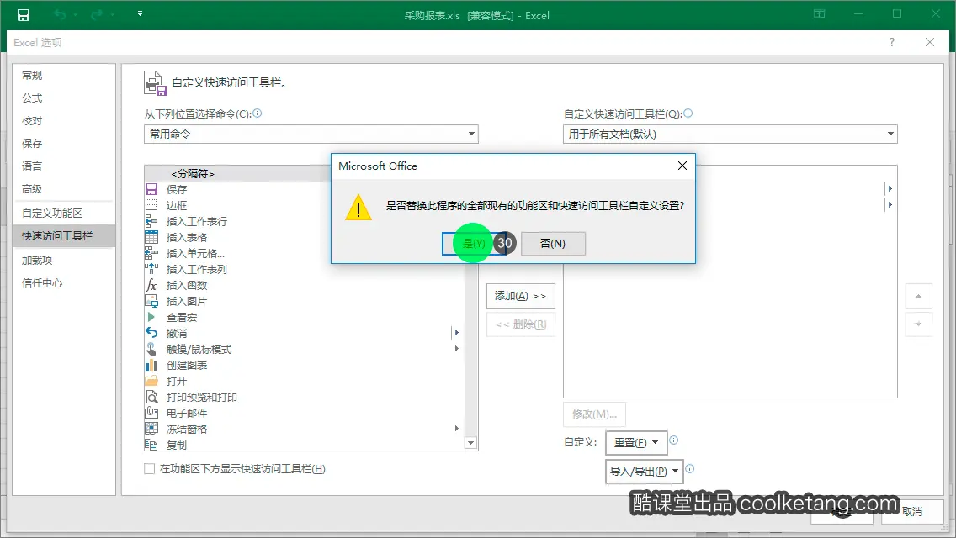Screen dimensions: 956x538
Task: Select the 冻结窗格 command icon
Action: point(151,429)
